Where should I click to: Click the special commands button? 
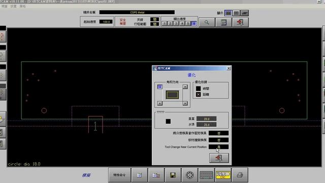pos(120,175)
